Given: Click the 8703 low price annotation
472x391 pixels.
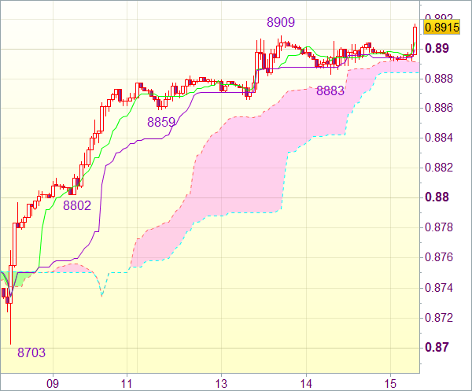Looking at the screenshot, I should (31, 352).
